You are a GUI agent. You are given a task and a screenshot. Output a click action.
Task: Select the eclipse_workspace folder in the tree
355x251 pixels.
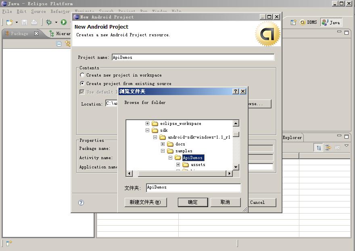point(180,123)
